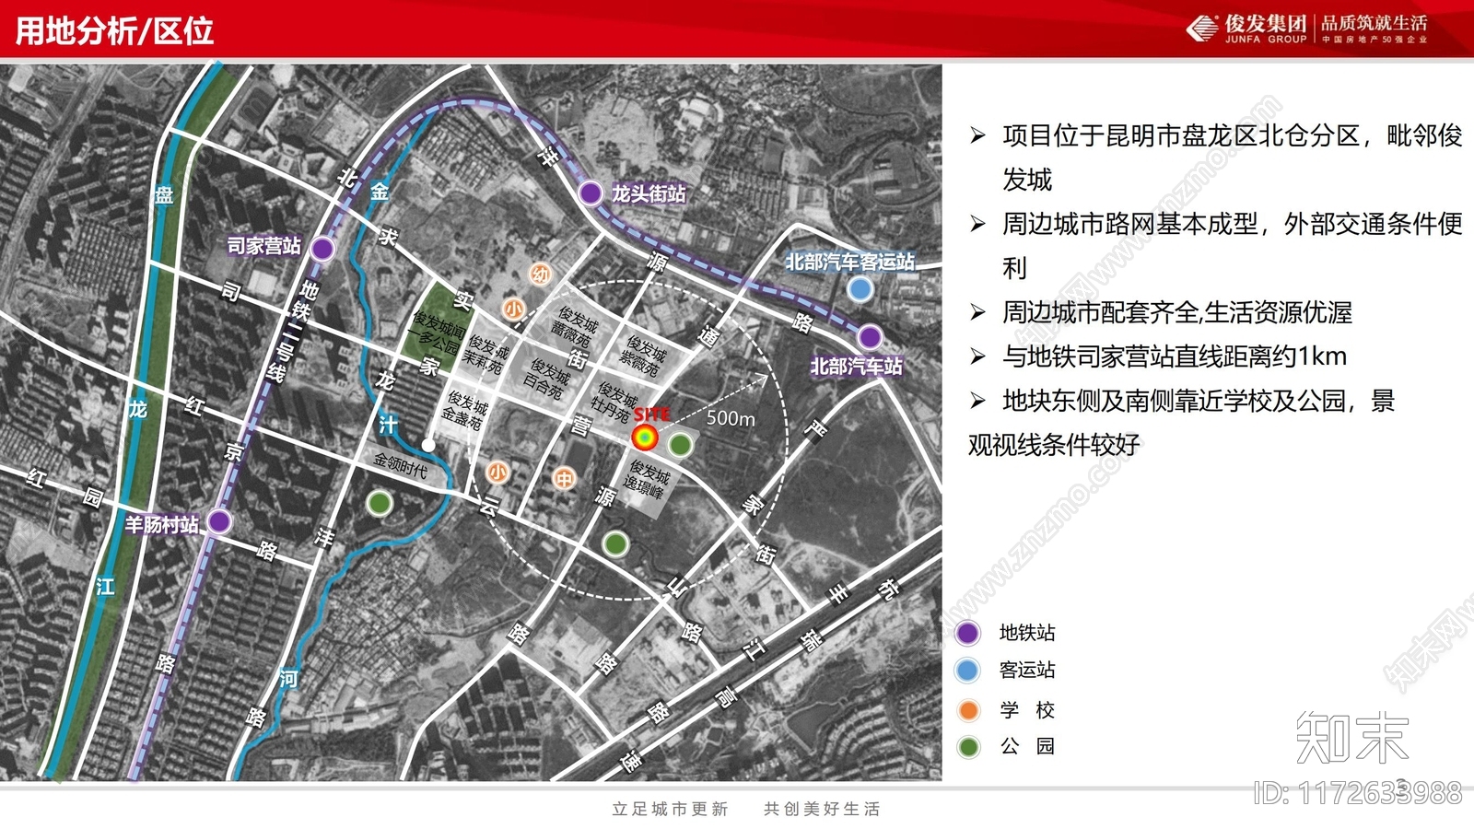This screenshot has height=829, width=1474.
Task: Select the 北部汽车客运站 label
Action: click(x=849, y=262)
